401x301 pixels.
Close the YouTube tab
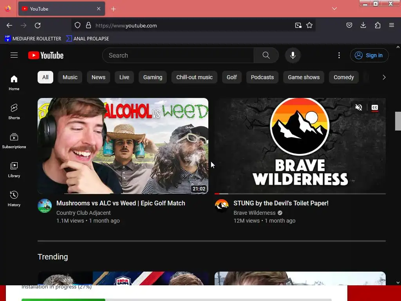99,9
